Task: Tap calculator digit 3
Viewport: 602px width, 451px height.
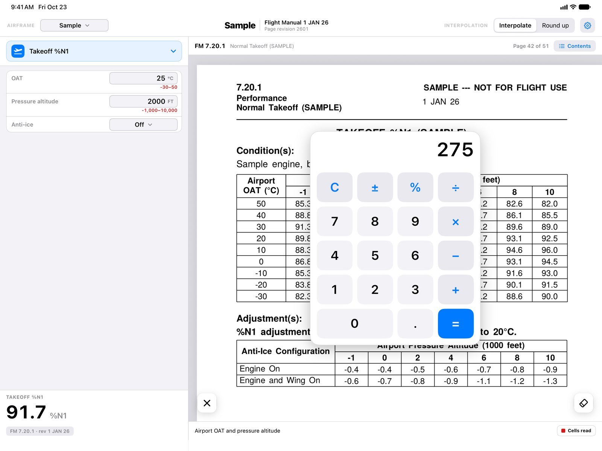Action: coord(415,289)
